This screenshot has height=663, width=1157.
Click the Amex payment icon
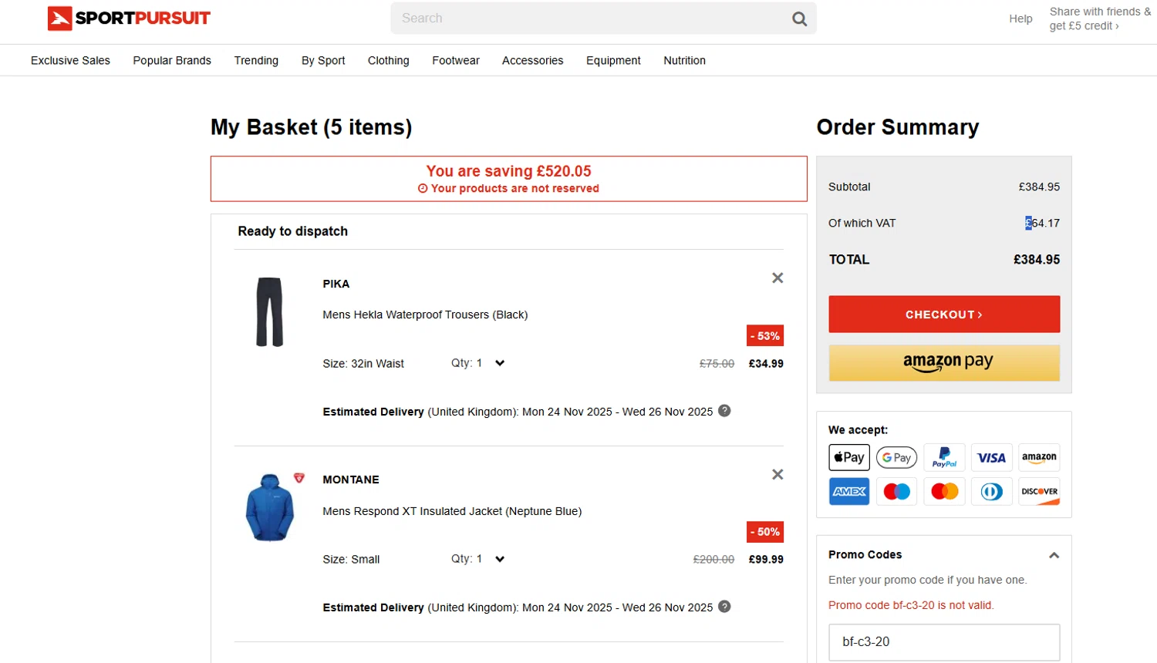(x=849, y=492)
